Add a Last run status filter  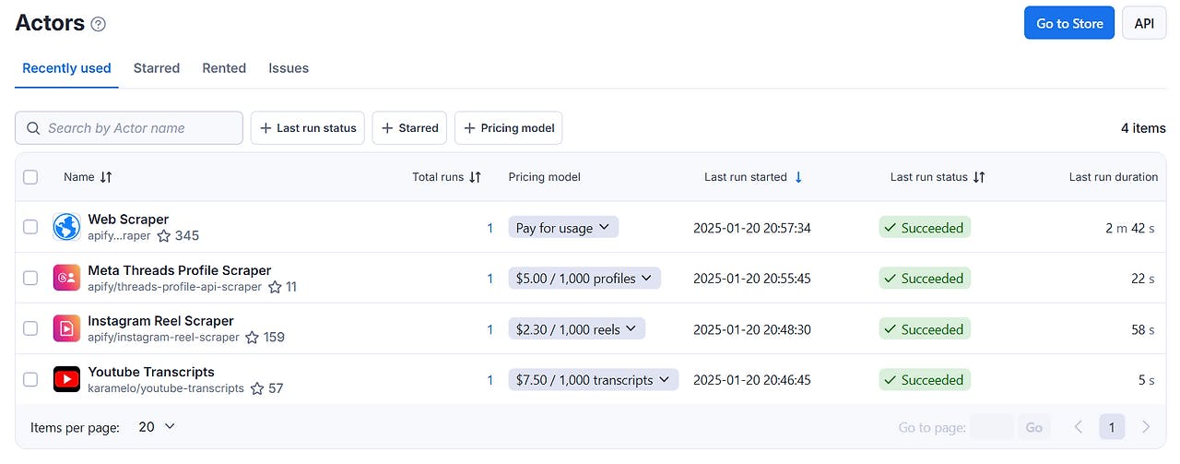coord(308,128)
